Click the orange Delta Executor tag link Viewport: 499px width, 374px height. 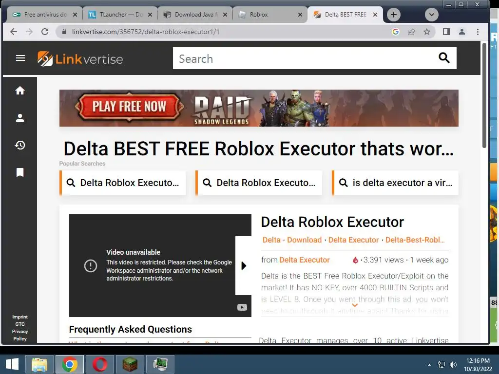(x=353, y=240)
